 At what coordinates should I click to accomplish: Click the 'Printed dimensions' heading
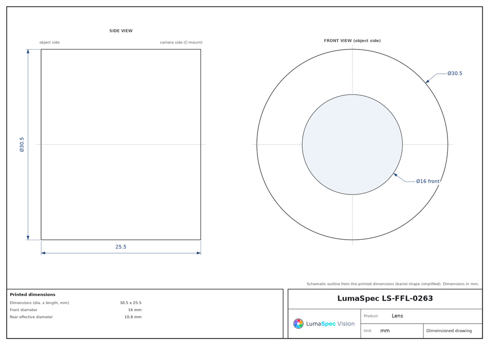coord(32,294)
